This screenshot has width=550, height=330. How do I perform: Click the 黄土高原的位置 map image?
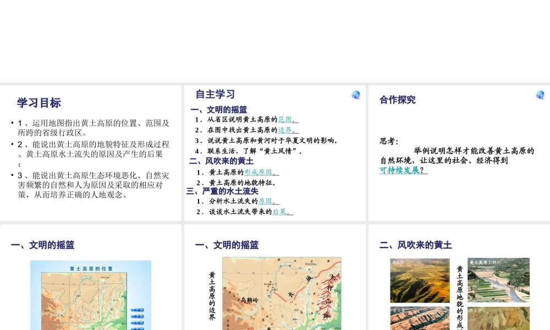tap(91, 295)
